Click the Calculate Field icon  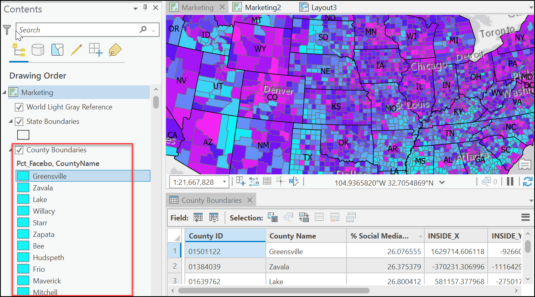coord(214,218)
